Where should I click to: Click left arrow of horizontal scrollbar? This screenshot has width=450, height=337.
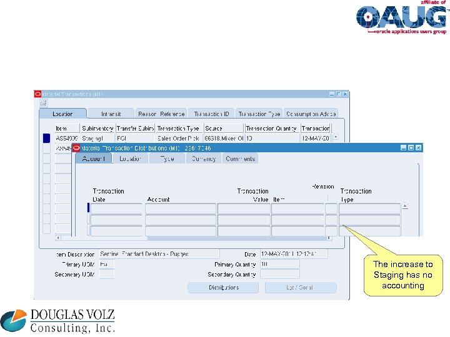coord(58,238)
